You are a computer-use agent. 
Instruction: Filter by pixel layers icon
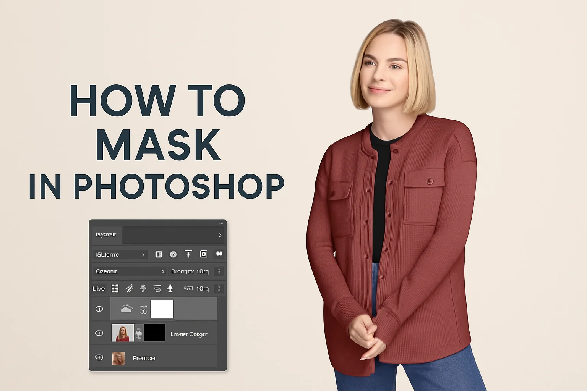pyautogui.click(x=159, y=254)
